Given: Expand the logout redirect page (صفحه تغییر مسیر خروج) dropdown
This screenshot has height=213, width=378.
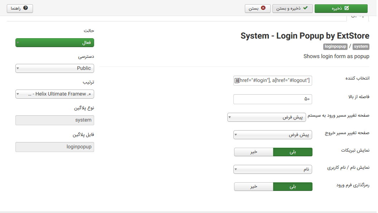Looking at the screenshot, I should (x=272, y=135).
